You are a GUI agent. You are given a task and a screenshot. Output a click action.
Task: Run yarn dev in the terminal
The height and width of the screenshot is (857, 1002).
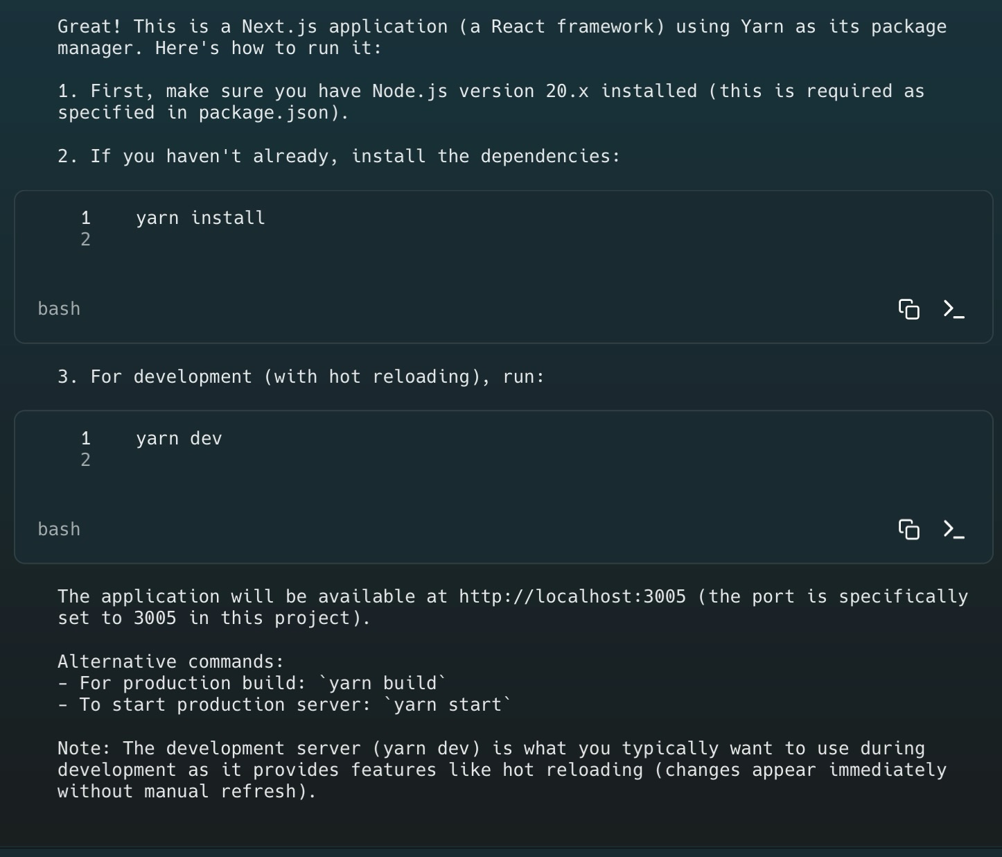[953, 530]
